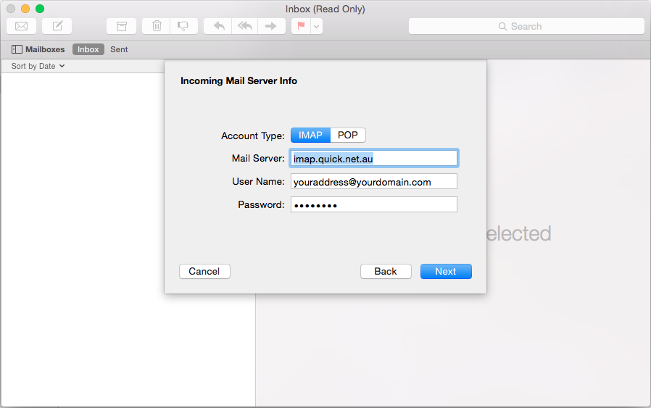Click the green zoom window button
Viewport: 651px width, 408px height.
pyautogui.click(x=40, y=9)
